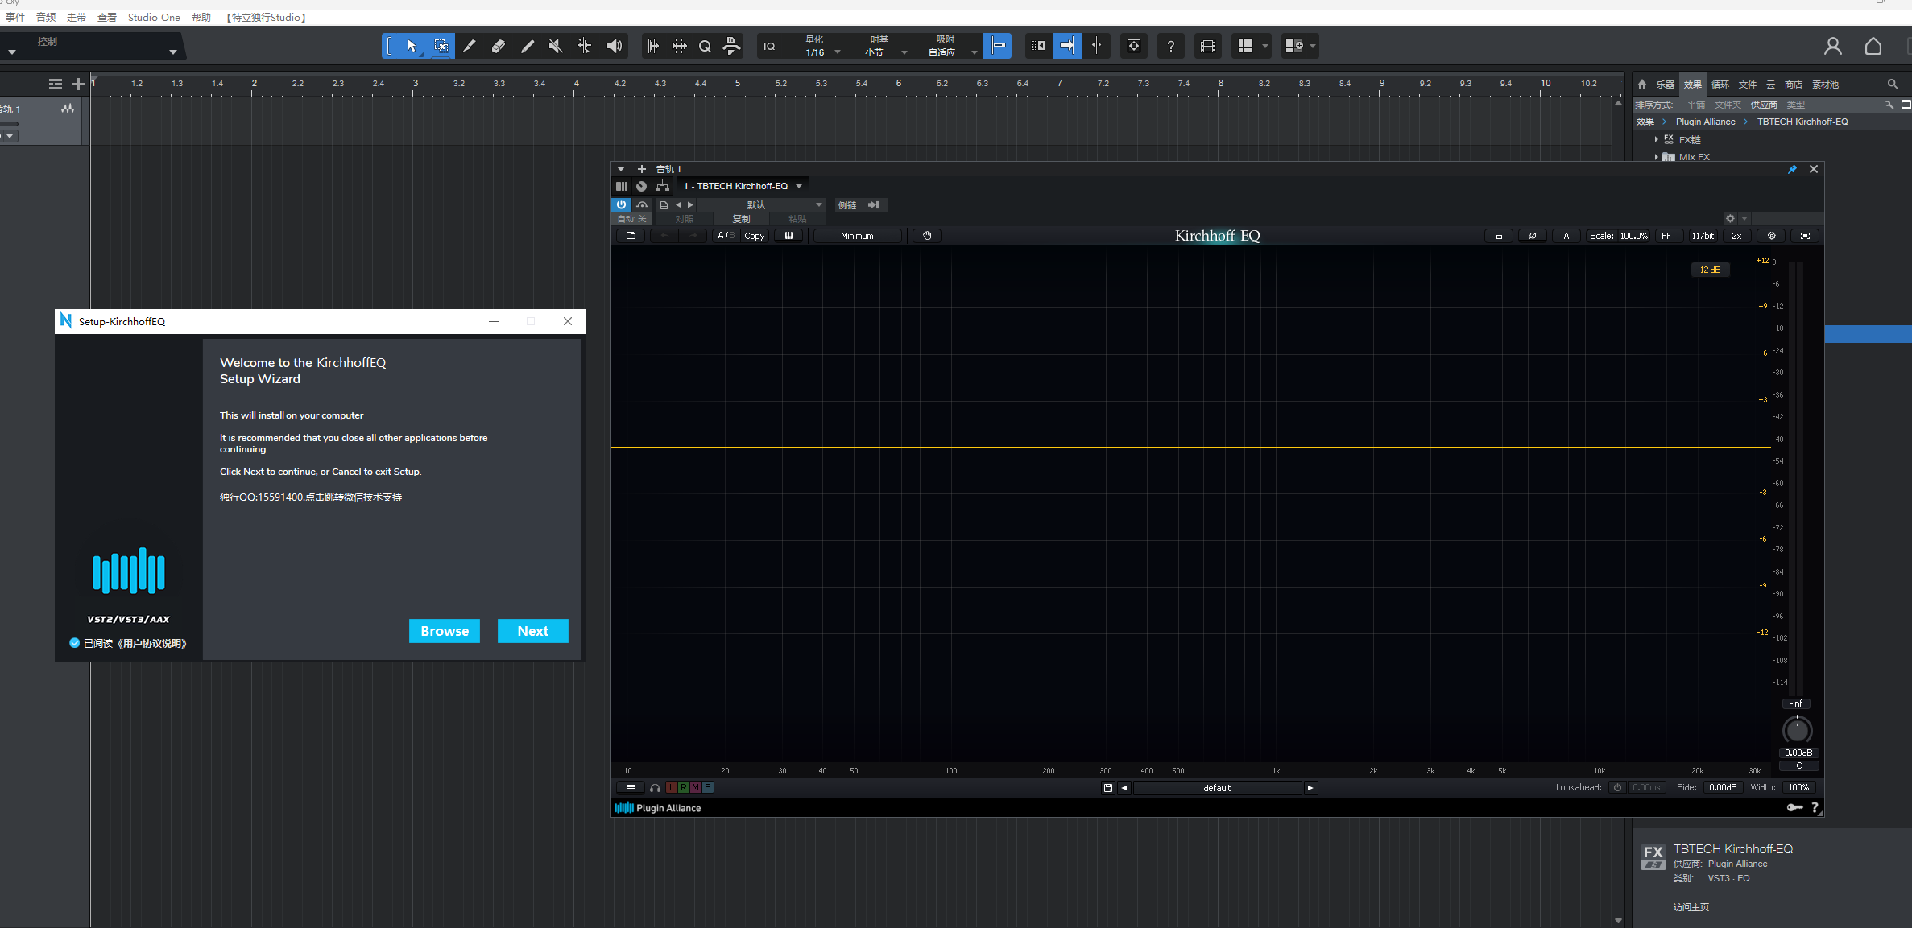The width and height of the screenshot is (1912, 928).
Task: Switch to Files browser tab
Action: click(x=1748, y=84)
